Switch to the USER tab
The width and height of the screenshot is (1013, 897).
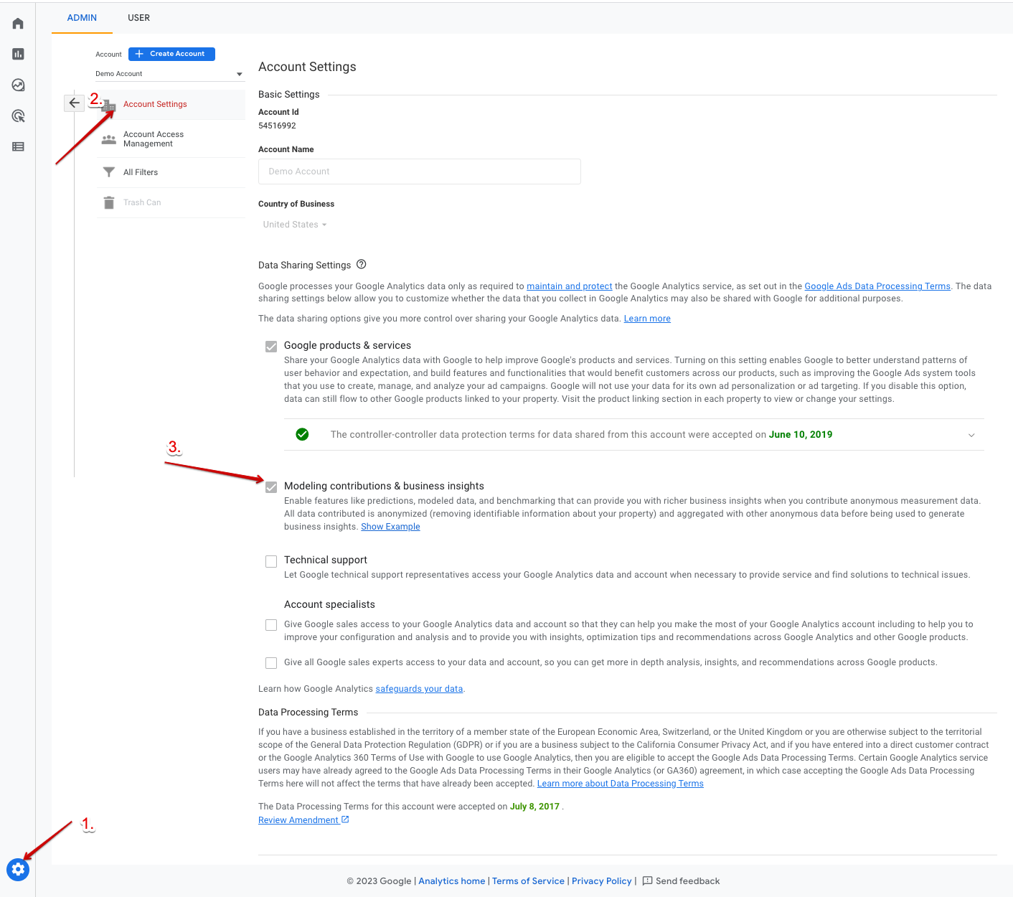[139, 18]
